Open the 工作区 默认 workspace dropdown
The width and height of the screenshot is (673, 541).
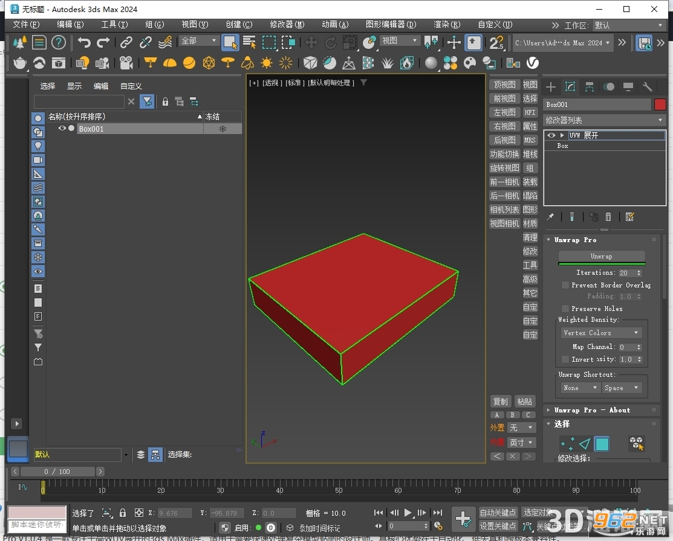tap(629, 25)
